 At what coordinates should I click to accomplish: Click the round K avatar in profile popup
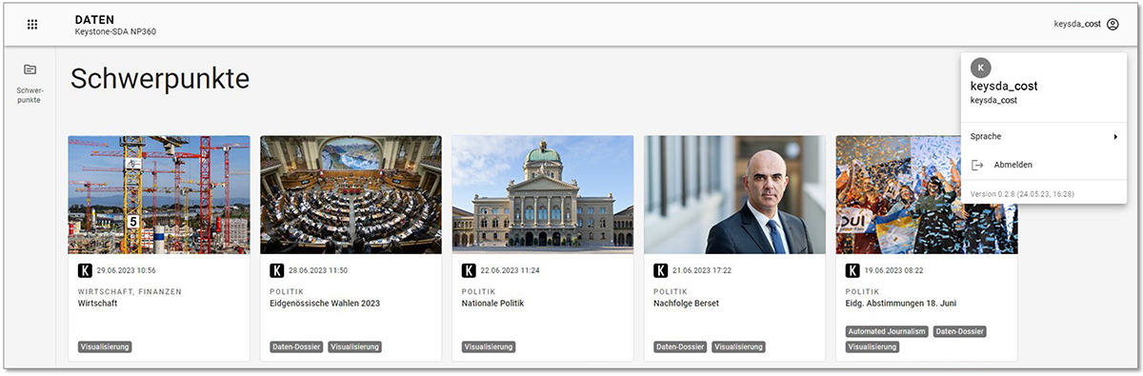click(980, 68)
